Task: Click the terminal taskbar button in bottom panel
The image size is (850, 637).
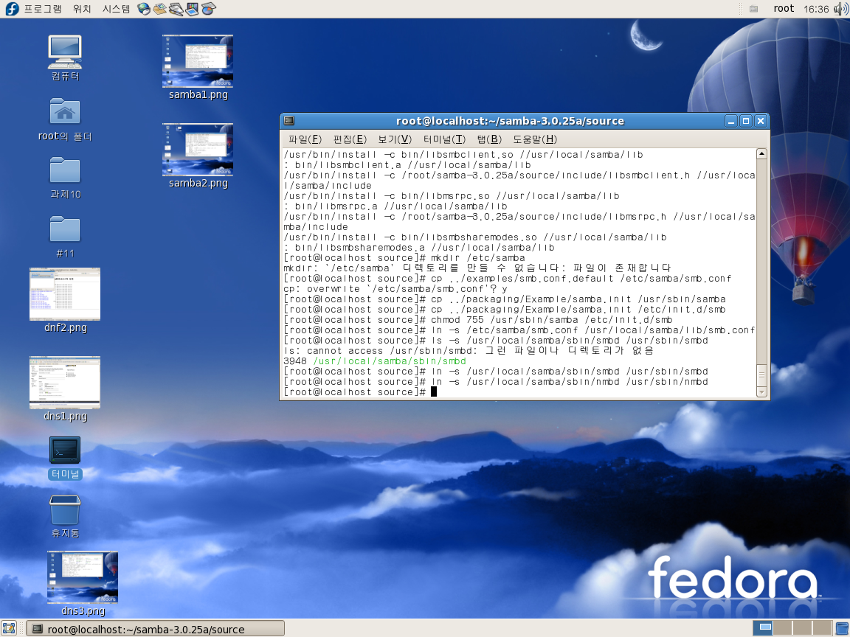Action: pos(155,629)
